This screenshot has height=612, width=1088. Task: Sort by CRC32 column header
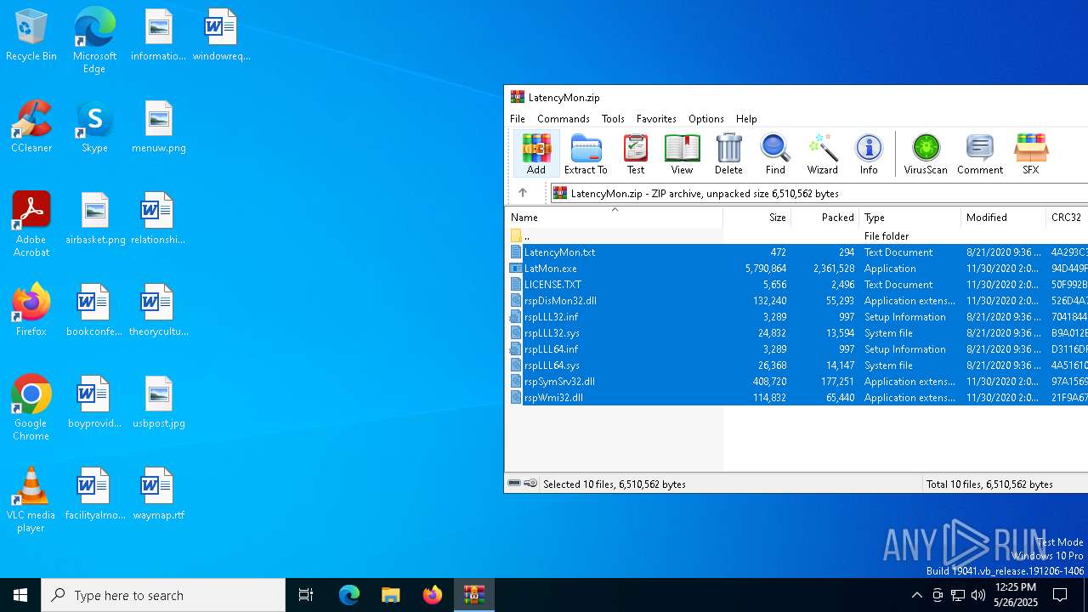pyautogui.click(x=1067, y=218)
